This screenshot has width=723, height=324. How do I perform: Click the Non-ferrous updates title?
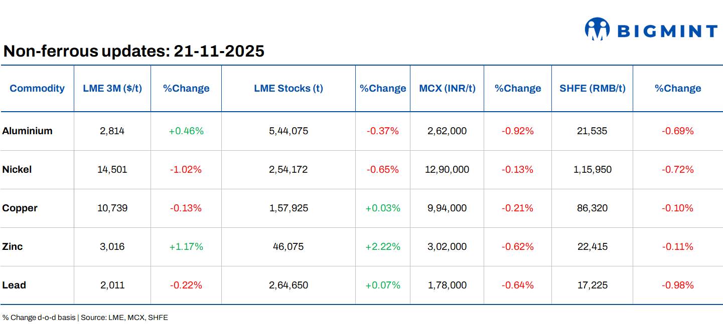(134, 51)
